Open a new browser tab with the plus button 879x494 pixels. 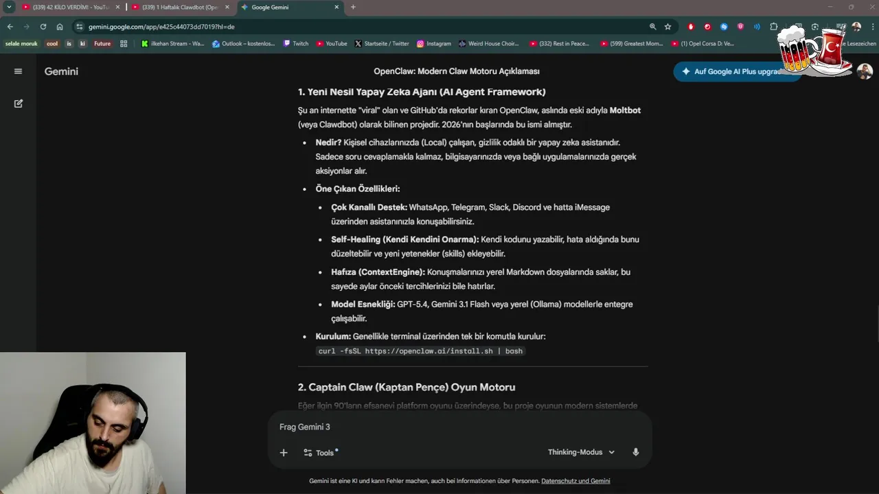(x=353, y=7)
